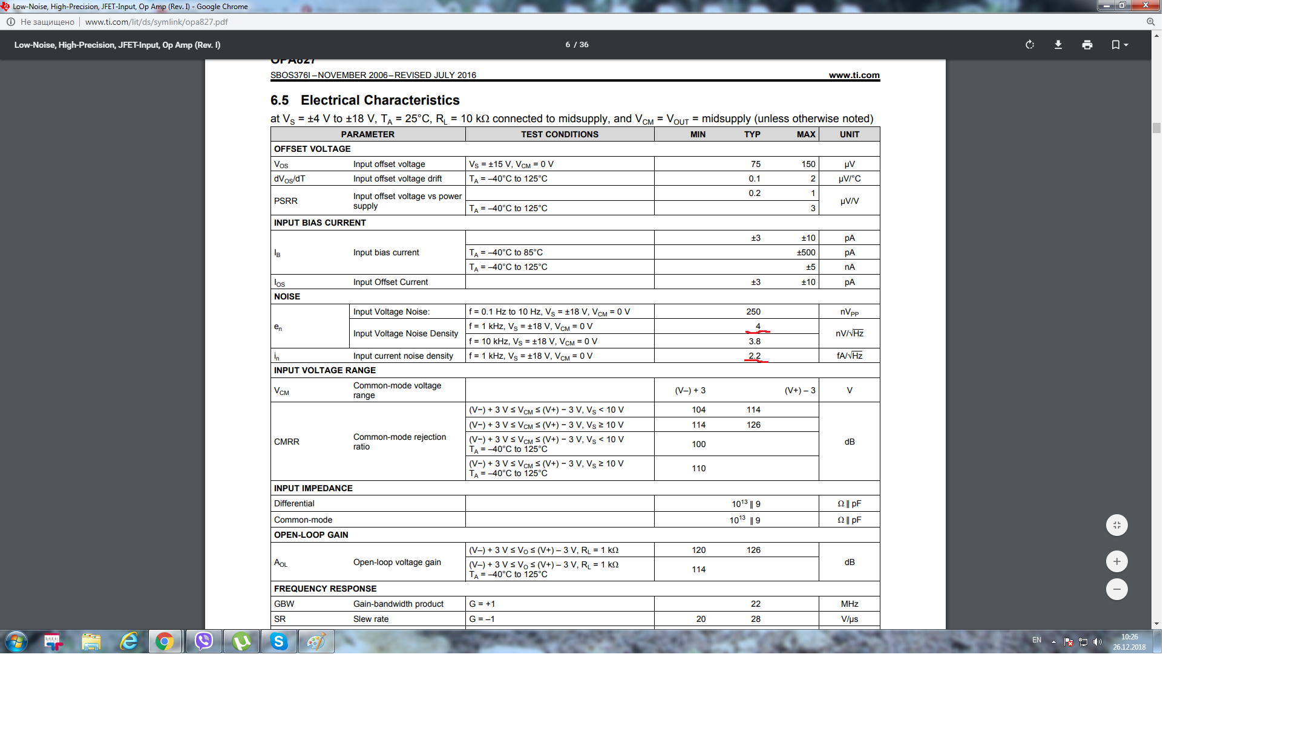
Task: Launch Skype from taskbar
Action: [278, 641]
